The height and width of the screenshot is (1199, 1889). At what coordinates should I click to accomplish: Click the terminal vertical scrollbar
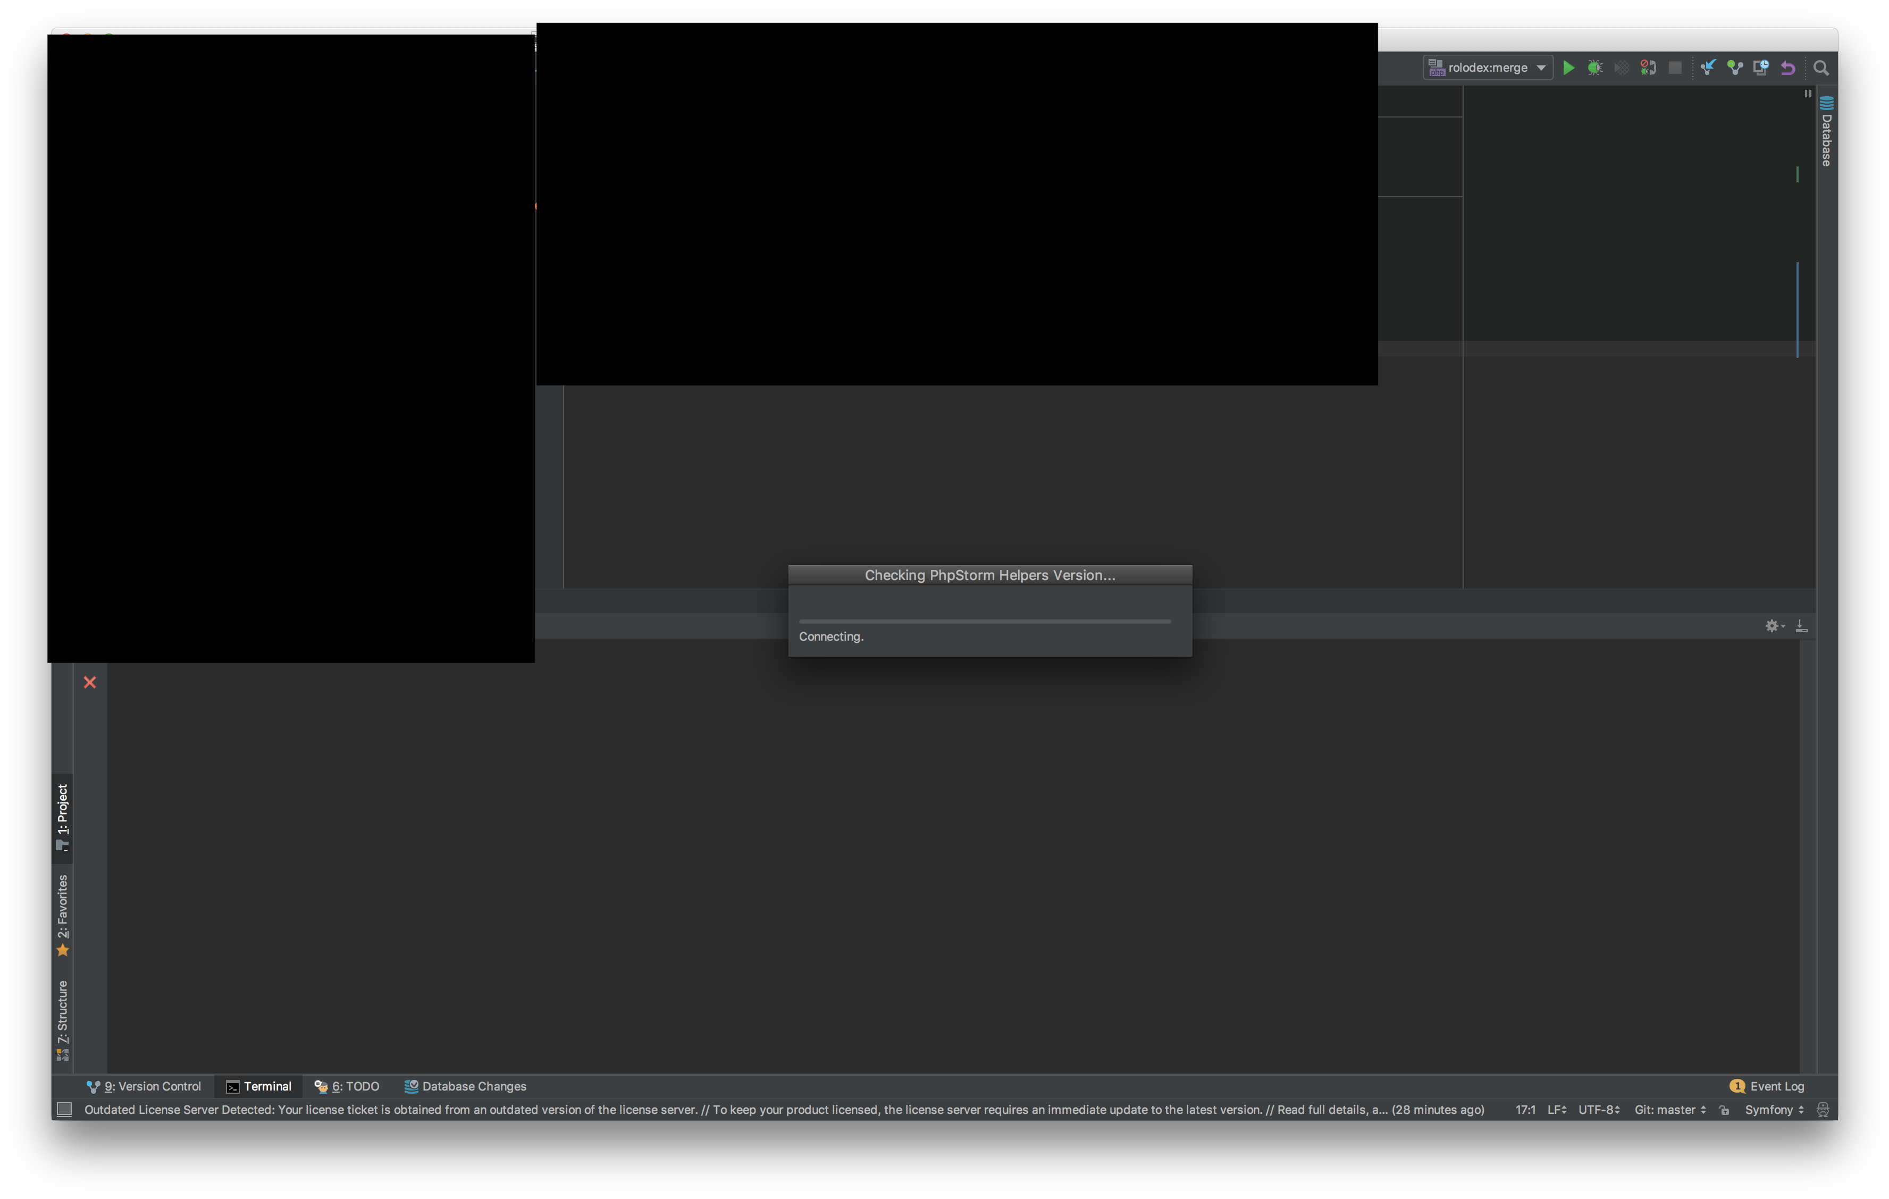1807,856
